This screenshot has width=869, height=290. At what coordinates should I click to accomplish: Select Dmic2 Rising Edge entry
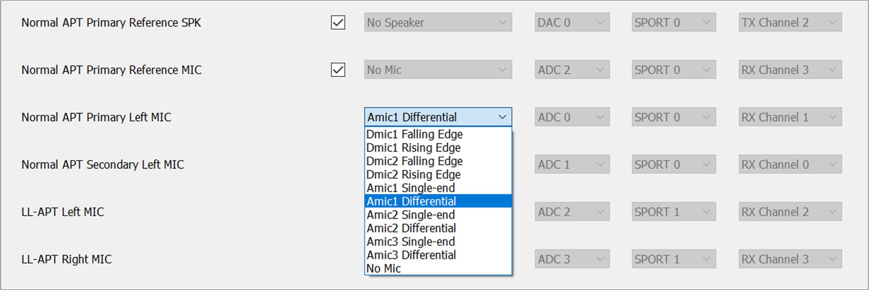tap(438, 174)
